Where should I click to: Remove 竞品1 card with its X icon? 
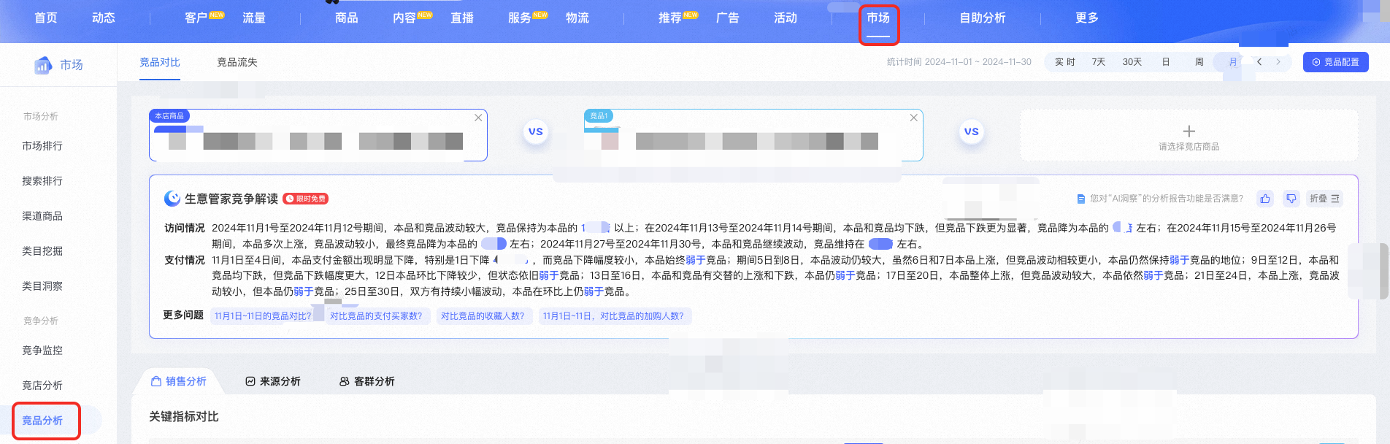(x=913, y=118)
